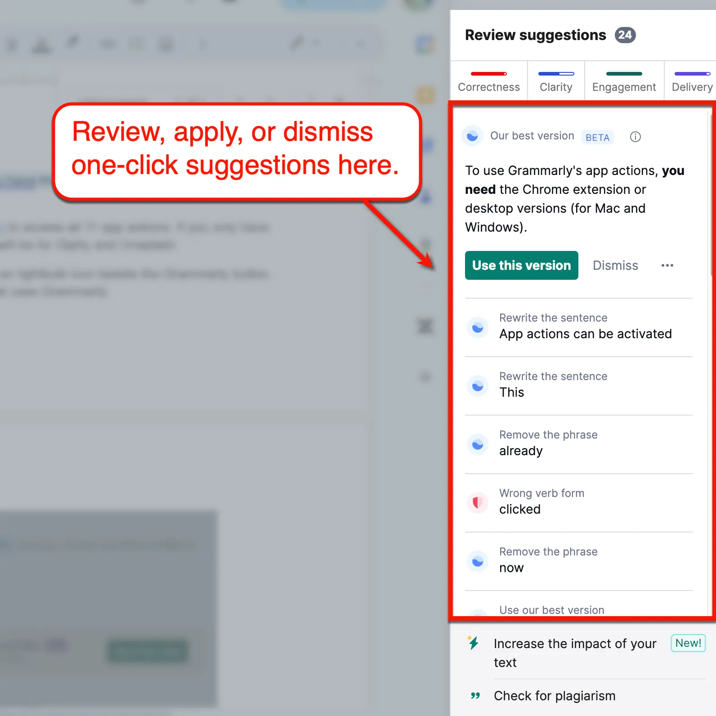Expand the Remove the phrase 'already' suggestion
716x716 pixels.
pyautogui.click(x=579, y=444)
